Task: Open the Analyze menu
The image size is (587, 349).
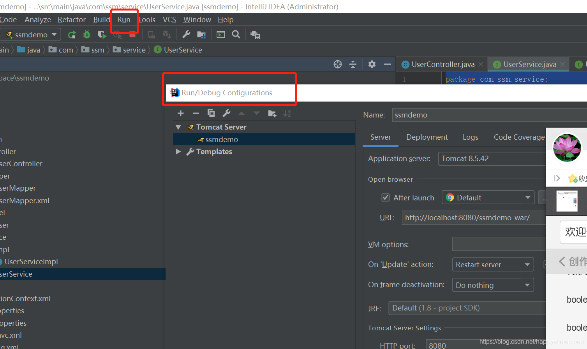Action: point(38,20)
